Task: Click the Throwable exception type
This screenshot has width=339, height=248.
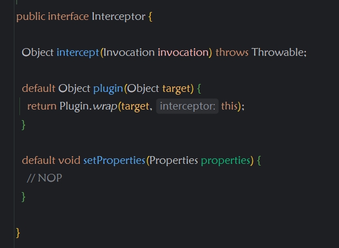Action: (277, 53)
